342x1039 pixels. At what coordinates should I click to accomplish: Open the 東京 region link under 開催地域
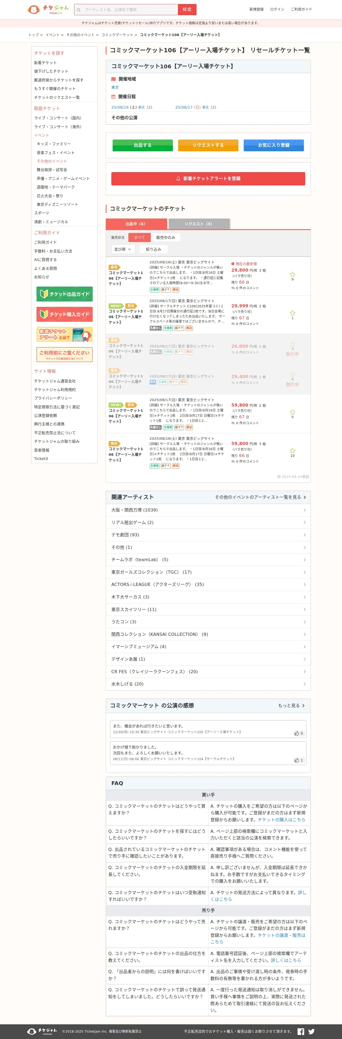[x=115, y=88]
